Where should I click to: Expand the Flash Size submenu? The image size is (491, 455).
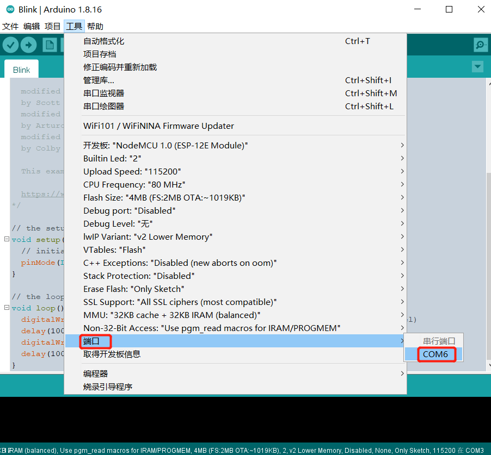pyautogui.click(x=236, y=198)
